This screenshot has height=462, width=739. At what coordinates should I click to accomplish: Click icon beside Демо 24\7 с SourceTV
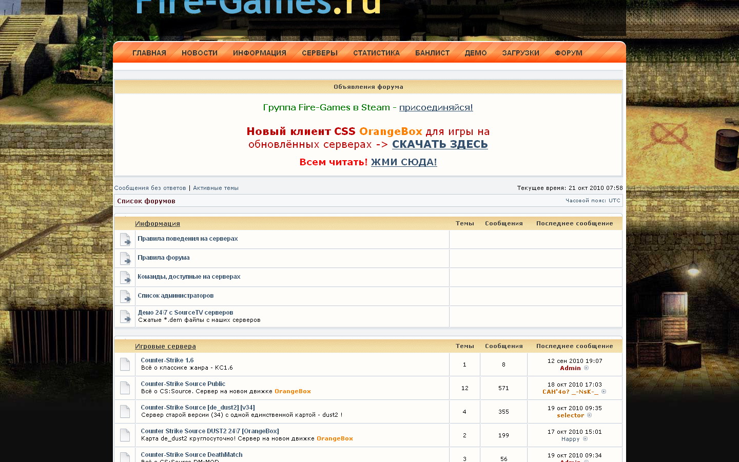click(x=125, y=316)
